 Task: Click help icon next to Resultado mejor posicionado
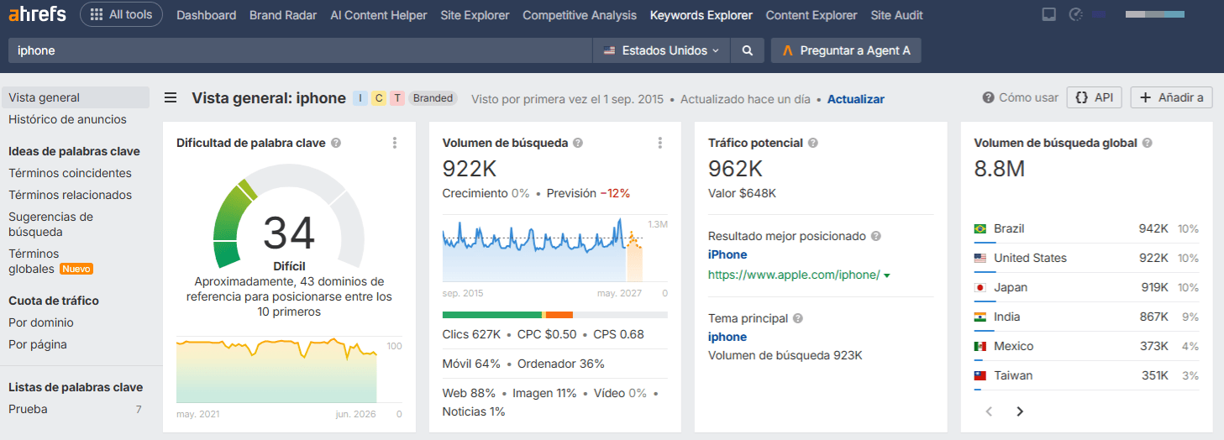[x=875, y=236]
